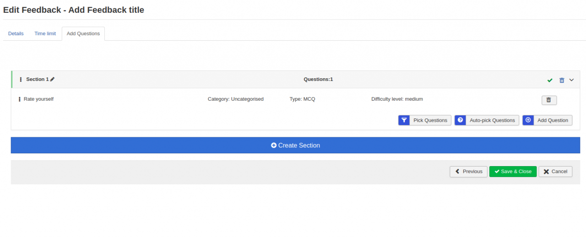The width and height of the screenshot is (586, 237).
Task: Switch to the Time limit tab
Action: pos(45,33)
